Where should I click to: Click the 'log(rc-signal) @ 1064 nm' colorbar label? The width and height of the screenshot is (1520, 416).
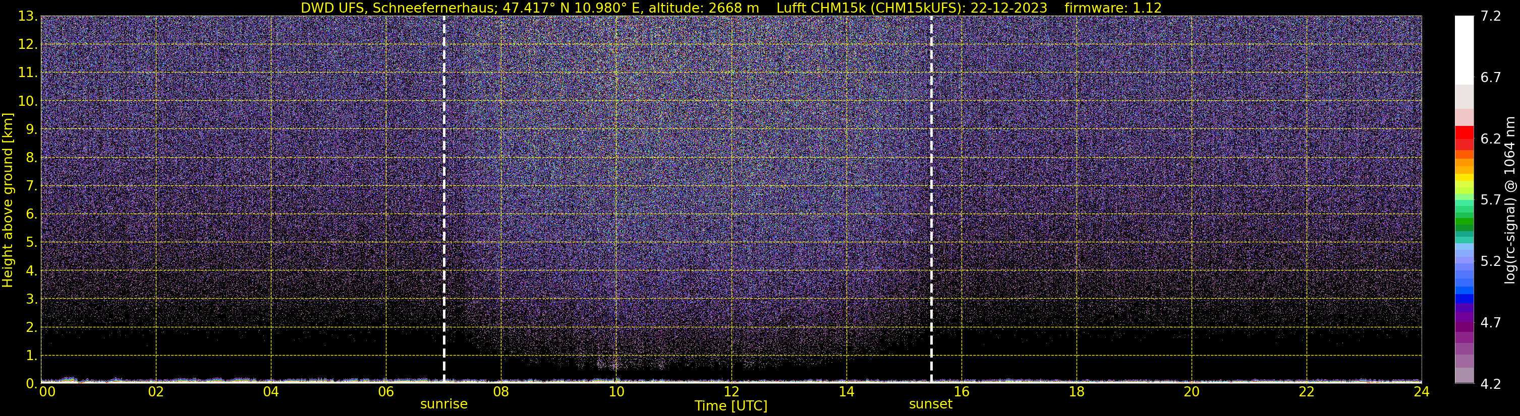1510,200
